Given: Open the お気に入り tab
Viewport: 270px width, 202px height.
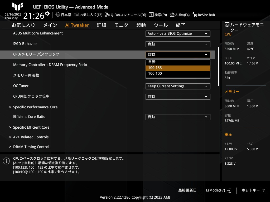Looking at the screenshot, I should coord(23,25).
